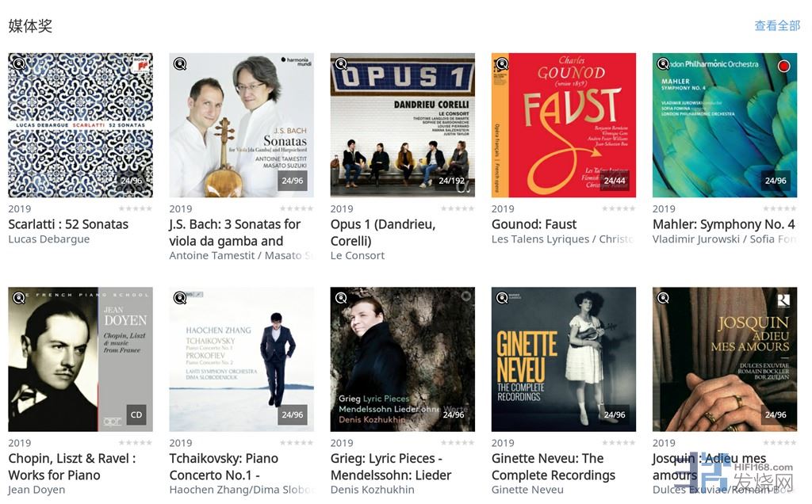Select artist Lucas Debargue
The height and width of the screenshot is (504, 812).
coord(49,239)
